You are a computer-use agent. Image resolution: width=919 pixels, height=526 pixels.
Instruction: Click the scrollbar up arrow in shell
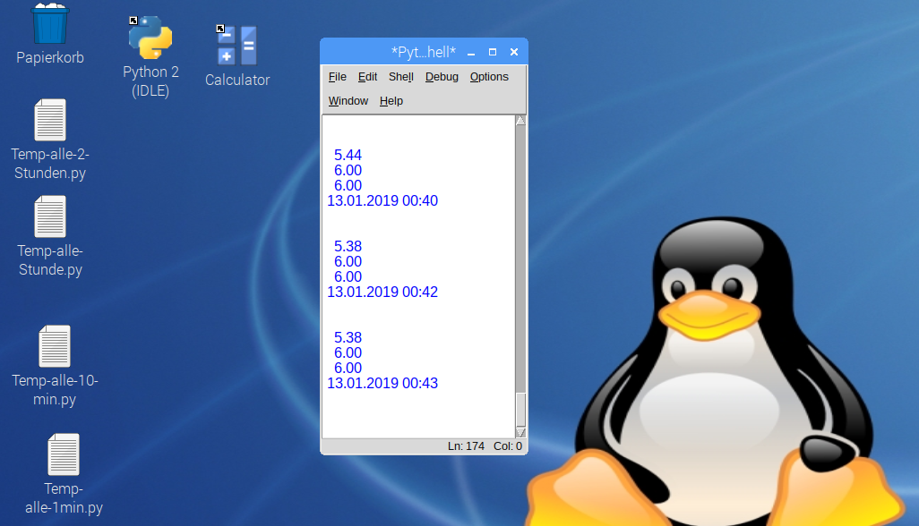tap(520, 121)
